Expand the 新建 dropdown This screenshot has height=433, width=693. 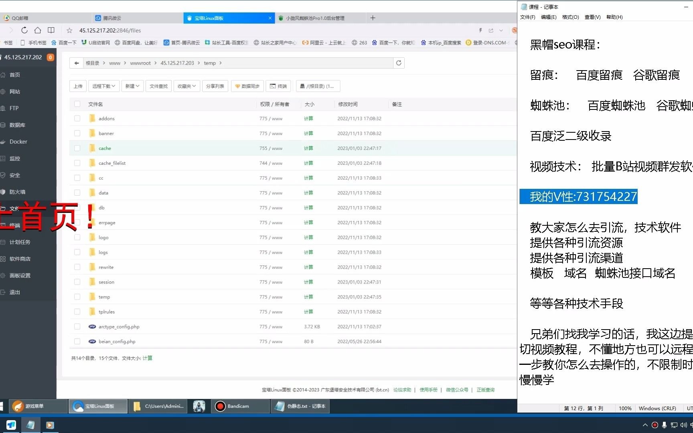(x=132, y=86)
